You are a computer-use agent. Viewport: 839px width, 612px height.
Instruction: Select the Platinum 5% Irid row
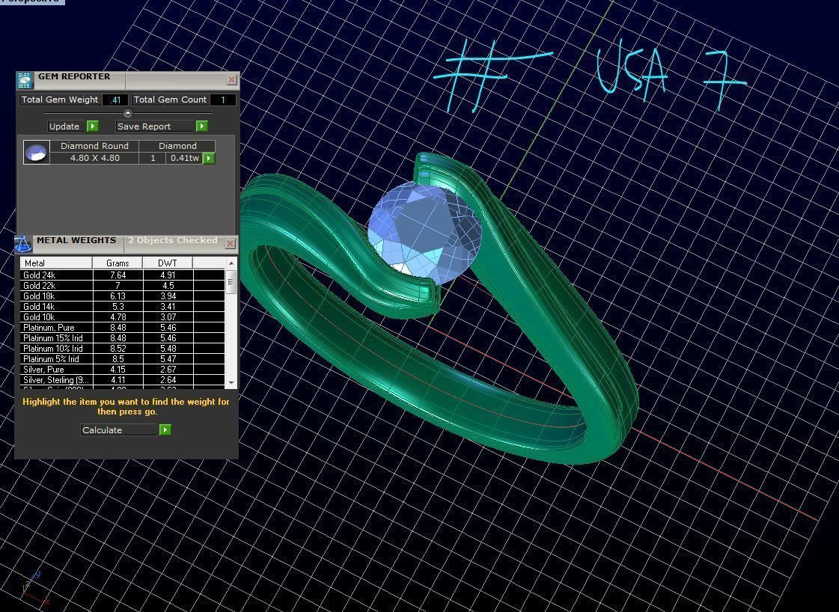(123, 359)
